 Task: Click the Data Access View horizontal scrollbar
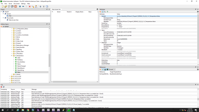65,82
